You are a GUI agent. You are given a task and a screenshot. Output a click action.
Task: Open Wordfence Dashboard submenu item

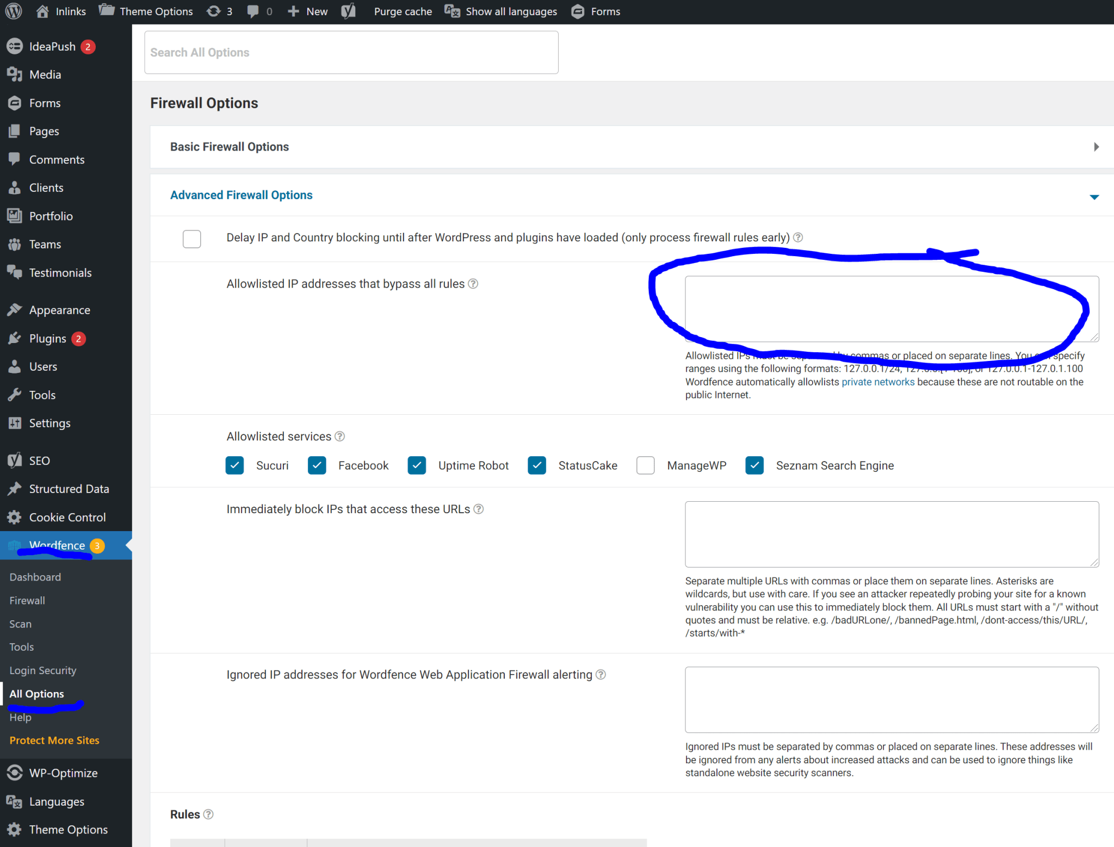click(35, 577)
